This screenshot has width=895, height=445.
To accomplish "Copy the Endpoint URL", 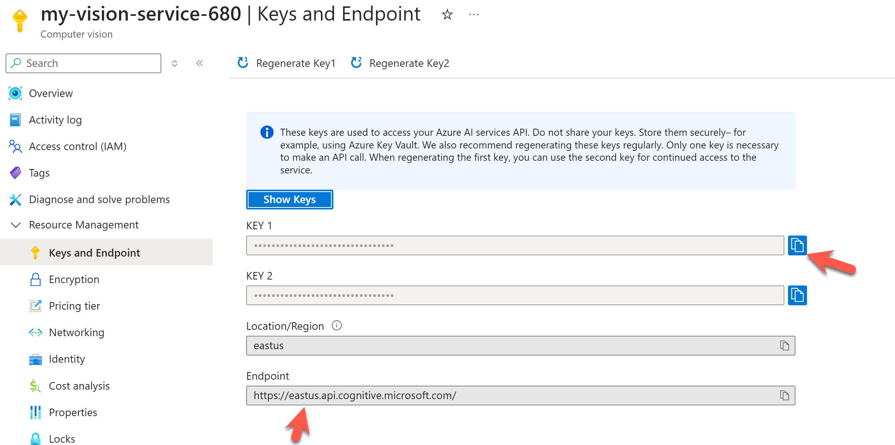I will pos(784,395).
